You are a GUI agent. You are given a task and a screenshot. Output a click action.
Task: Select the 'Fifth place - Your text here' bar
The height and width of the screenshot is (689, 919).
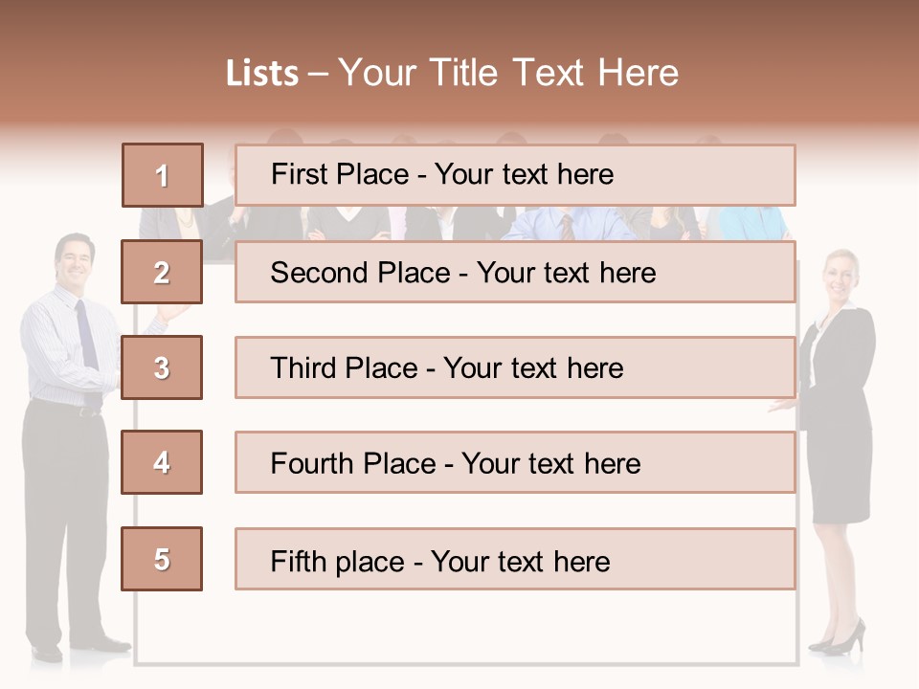coord(515,560)
